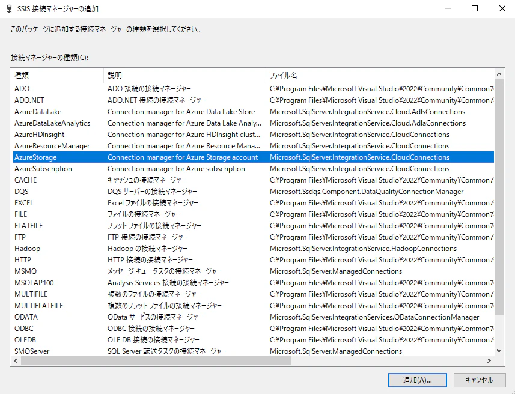Select the CACHE connection type
This screenshot has height=394, width=515.
pos(254,180)
